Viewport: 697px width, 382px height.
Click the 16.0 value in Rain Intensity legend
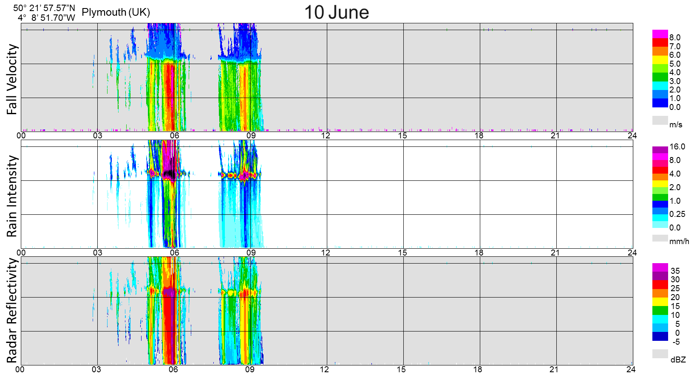(x=677, y=146)
